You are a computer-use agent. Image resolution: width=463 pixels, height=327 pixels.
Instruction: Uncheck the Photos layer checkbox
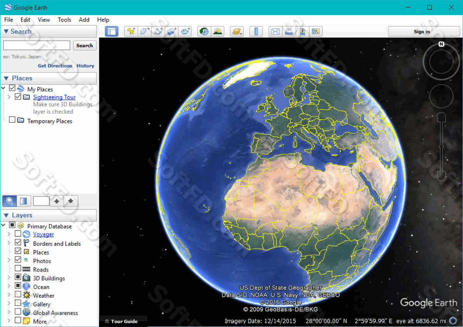(x=18, y=260)
